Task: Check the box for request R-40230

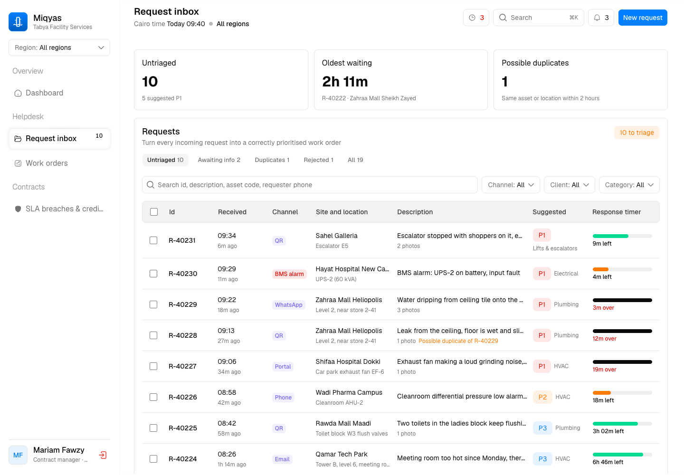Action: [153, 274]
